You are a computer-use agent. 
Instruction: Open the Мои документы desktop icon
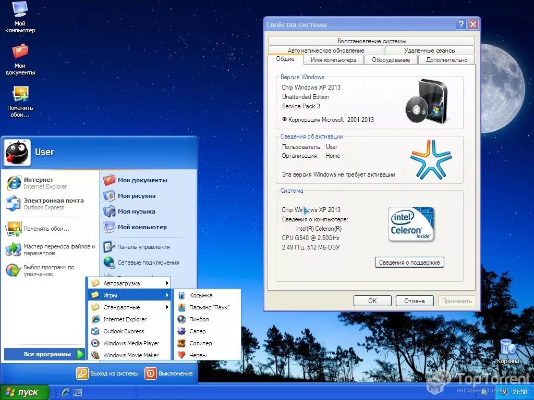20,59
